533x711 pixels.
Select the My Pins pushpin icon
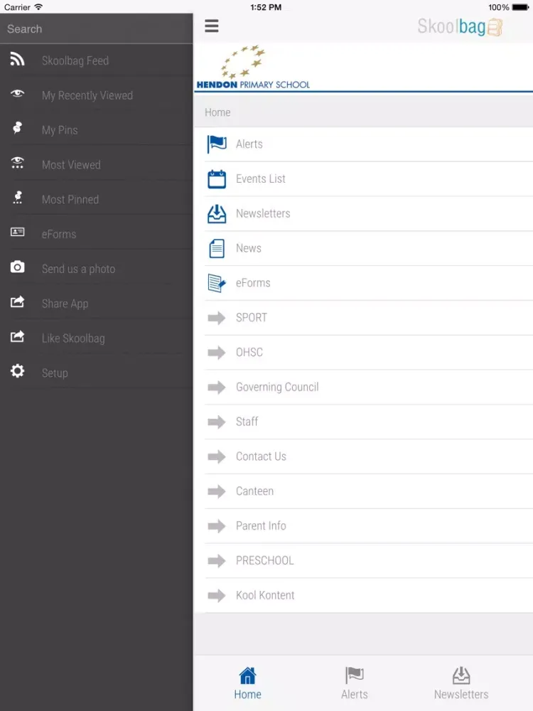[x=17, y=128]
